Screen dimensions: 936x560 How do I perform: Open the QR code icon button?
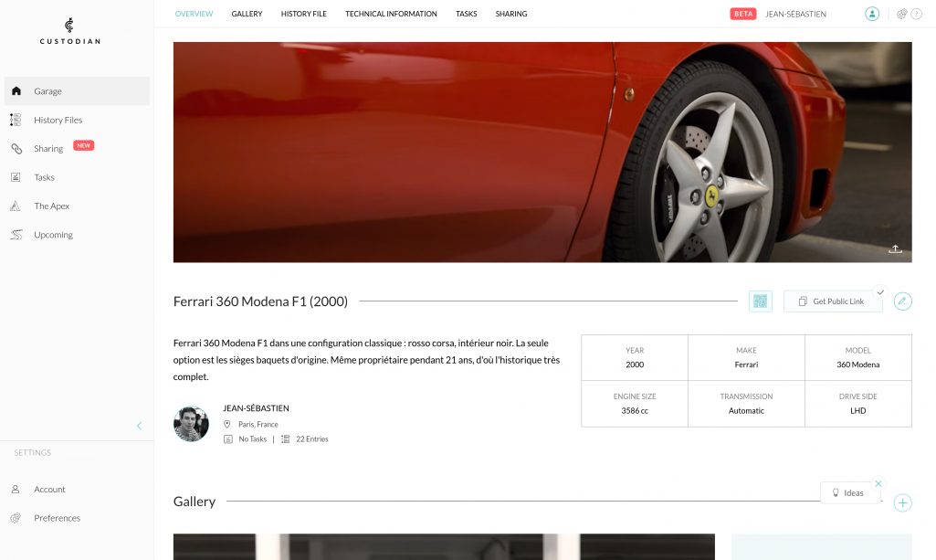(760, 301)
